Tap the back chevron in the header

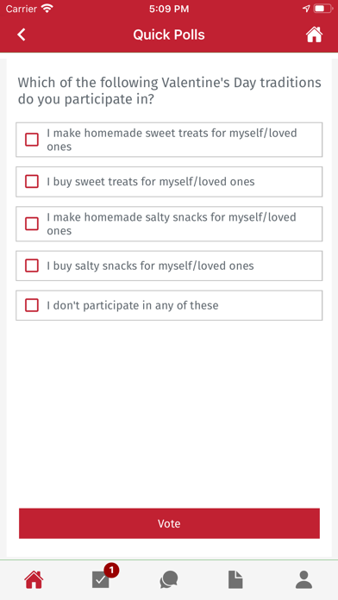22,34
